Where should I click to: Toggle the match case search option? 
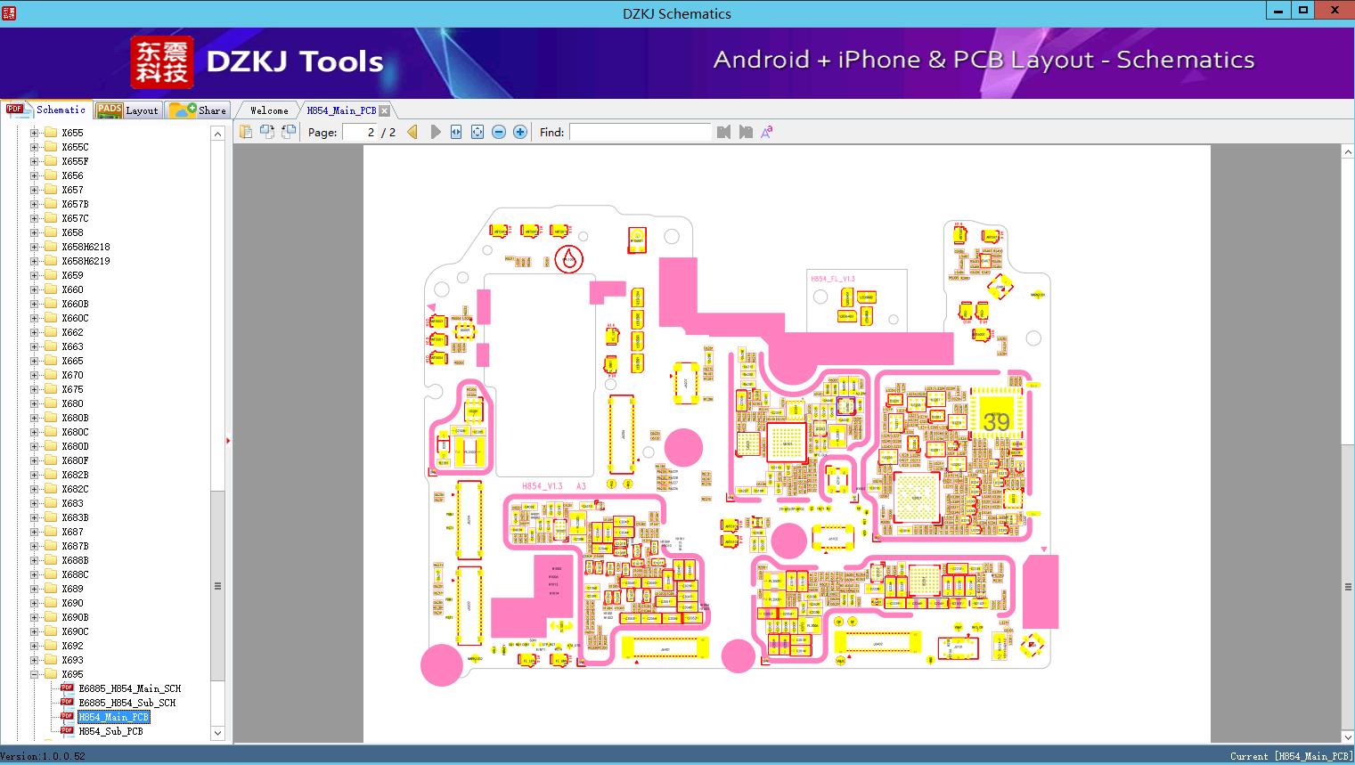point(767,132)
